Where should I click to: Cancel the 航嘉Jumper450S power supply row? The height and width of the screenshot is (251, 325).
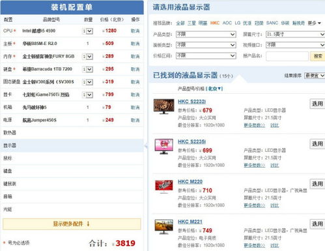(135, 121)
